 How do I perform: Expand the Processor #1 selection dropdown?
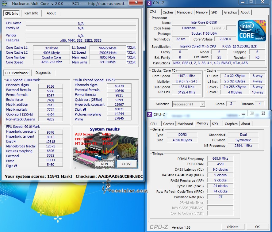(202, 104)
